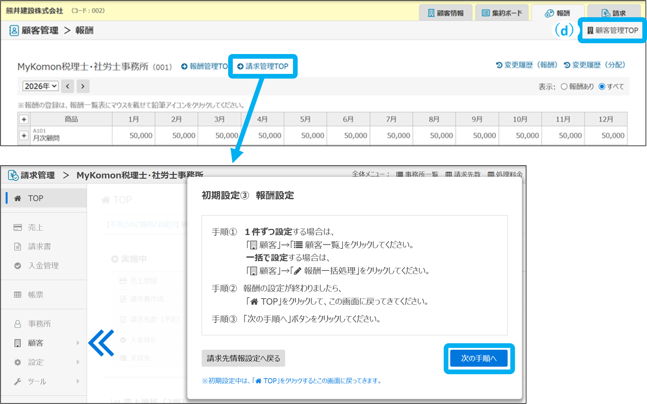Select the 報酬あり radio button

coord(564,86)
